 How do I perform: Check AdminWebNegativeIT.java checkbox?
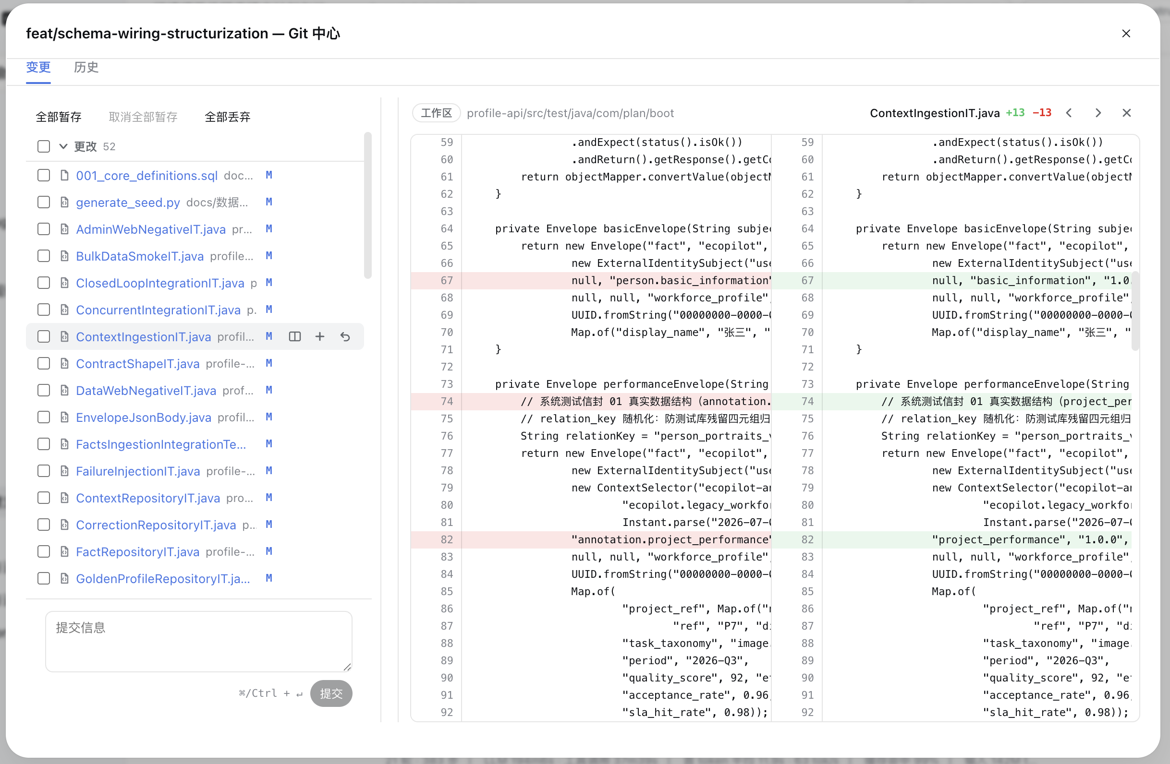point(44,229)
